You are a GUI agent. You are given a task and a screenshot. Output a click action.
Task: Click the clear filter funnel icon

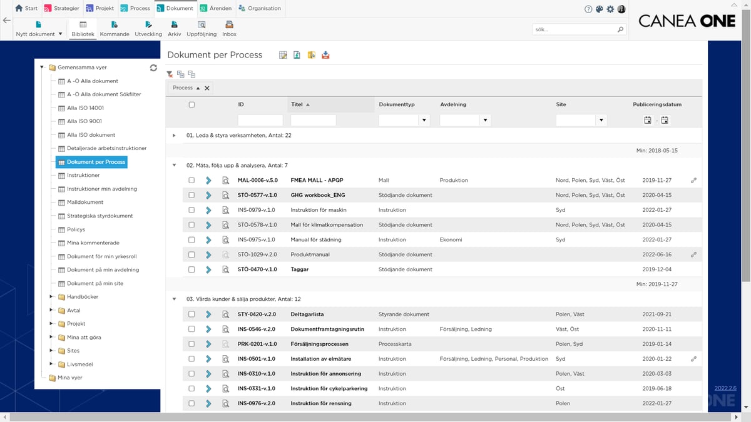[170, 74]
